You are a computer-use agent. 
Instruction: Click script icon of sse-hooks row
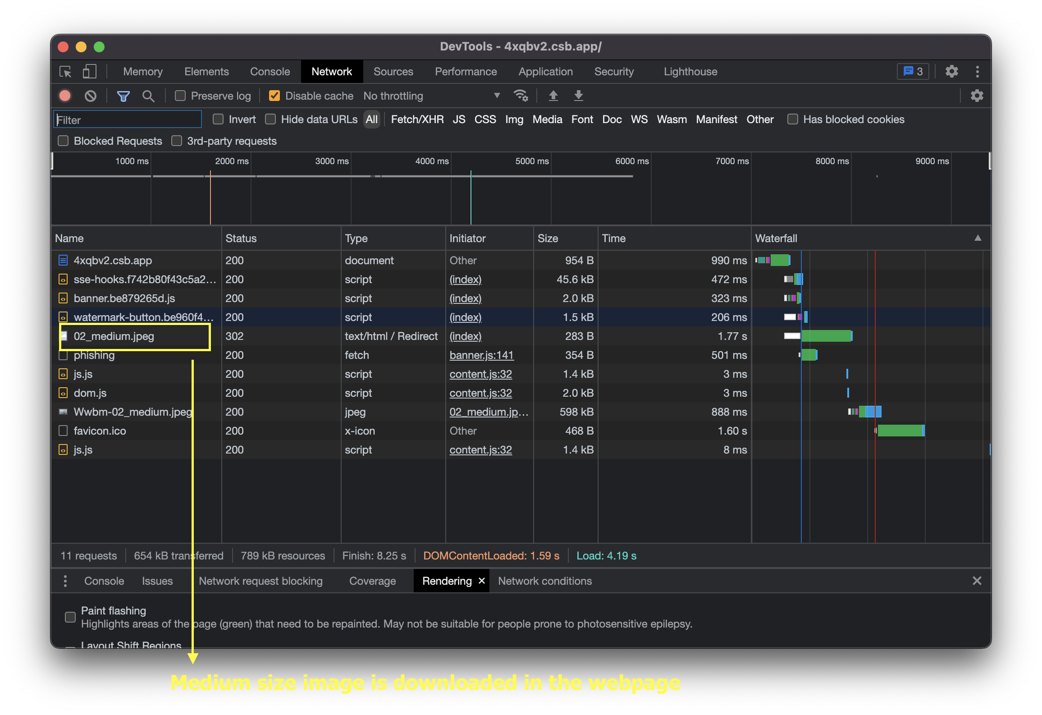coord(63,279)
